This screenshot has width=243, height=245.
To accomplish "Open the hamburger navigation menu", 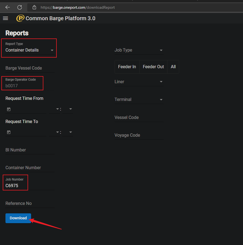I will click(5, 18).
